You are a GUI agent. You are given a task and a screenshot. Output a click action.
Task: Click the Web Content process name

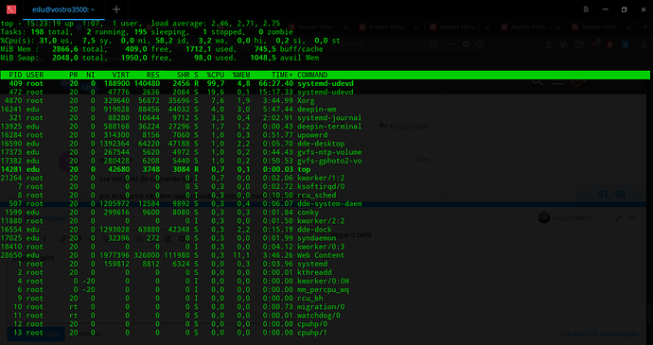pos(321,255)
